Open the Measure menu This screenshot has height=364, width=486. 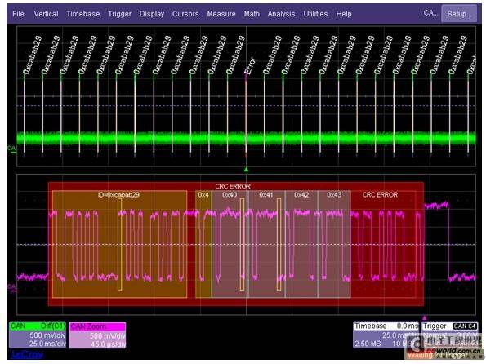(221, 14)
